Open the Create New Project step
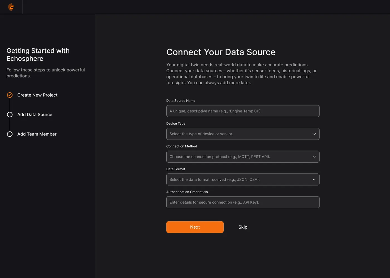 37,95
